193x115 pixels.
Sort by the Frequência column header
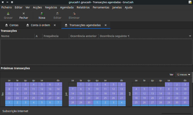[51, 36]
